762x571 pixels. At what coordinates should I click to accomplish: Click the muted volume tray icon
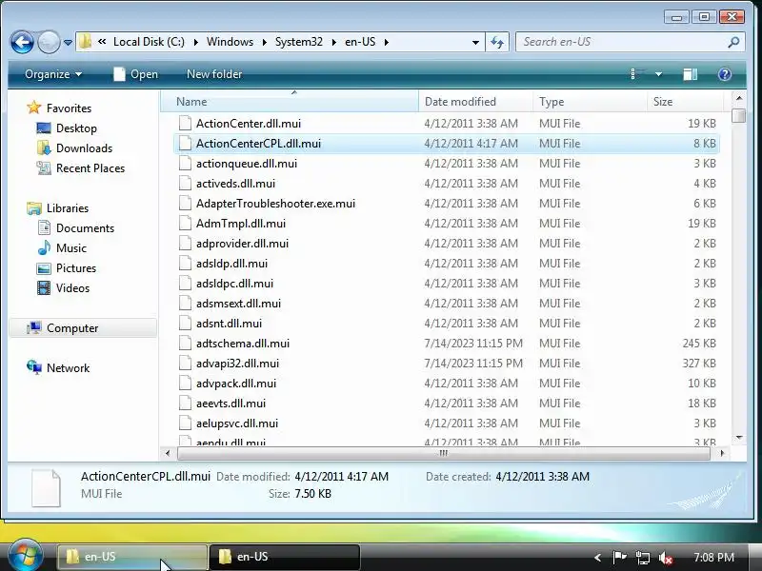(665, 558)
